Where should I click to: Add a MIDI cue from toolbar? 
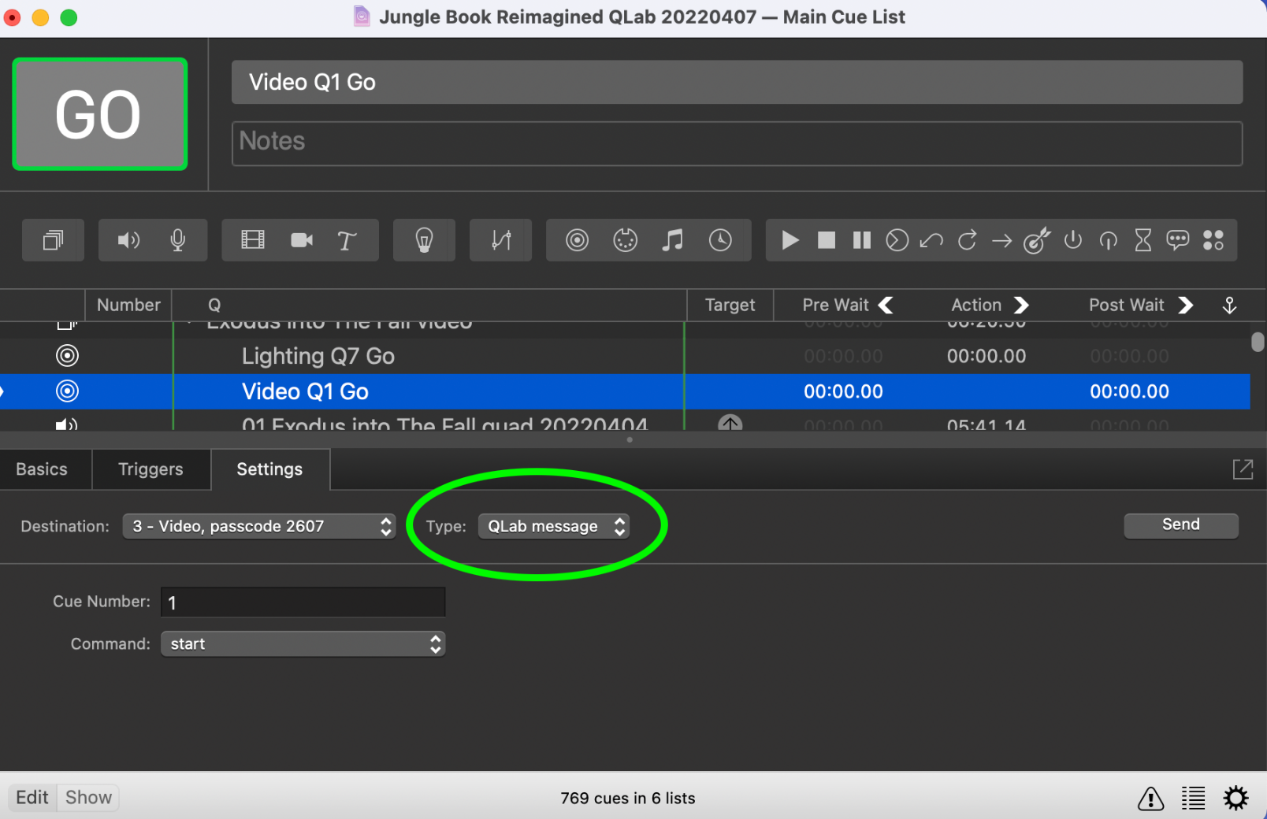click(x=626, y=240)
